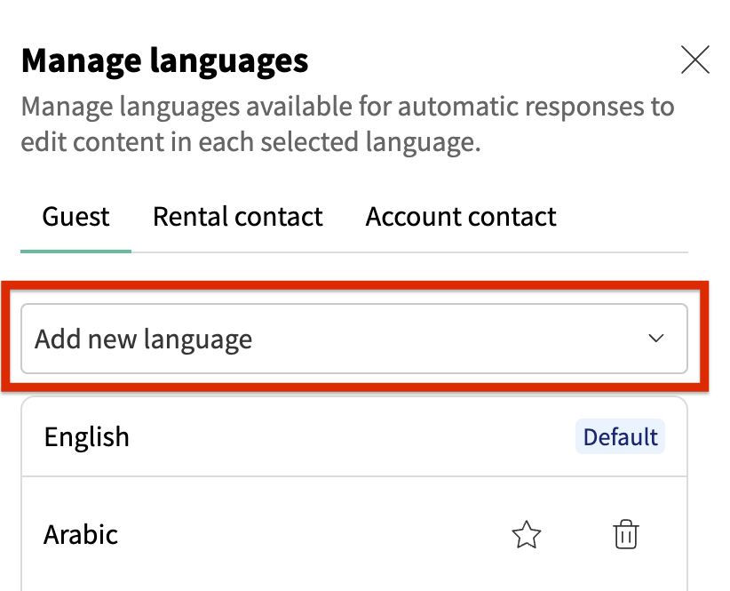Image resolution: width=730 pixels, height=591 pixels.
Task: Click the 'Add new language' placeholder text
Action: 143,339
